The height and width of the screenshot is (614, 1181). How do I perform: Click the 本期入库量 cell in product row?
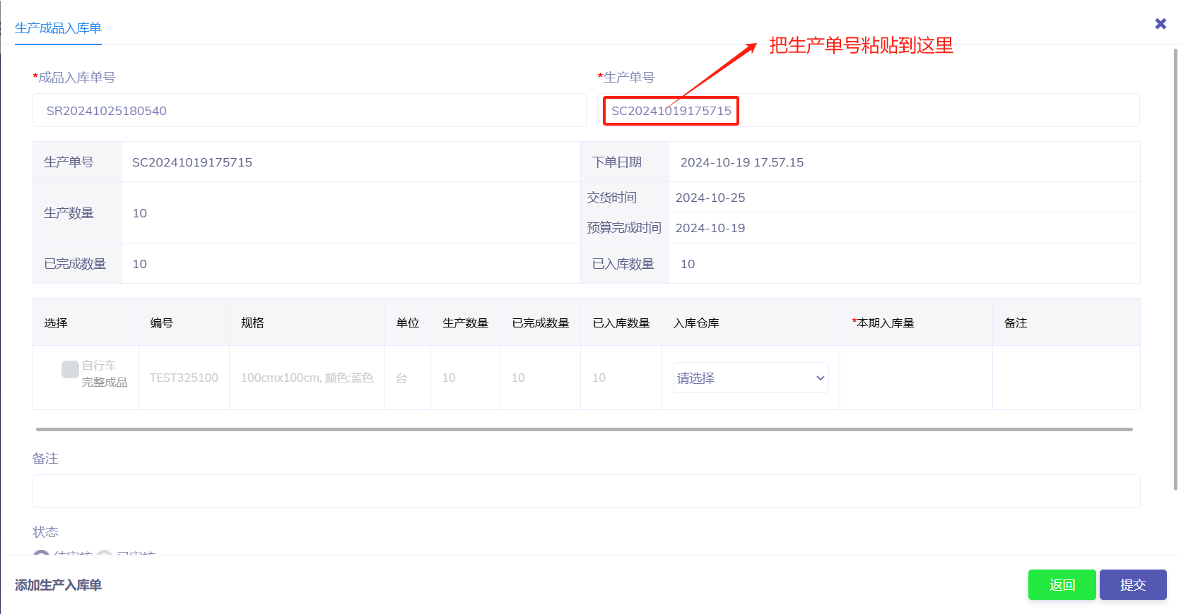[x=915, y=378]
